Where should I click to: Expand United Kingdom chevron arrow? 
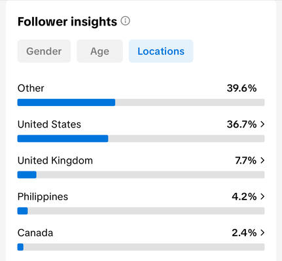point(262,160)
